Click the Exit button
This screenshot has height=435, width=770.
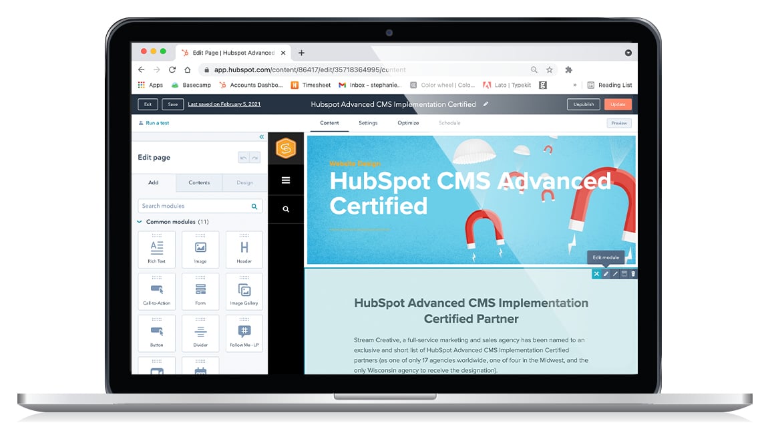(x=148, y=104)
